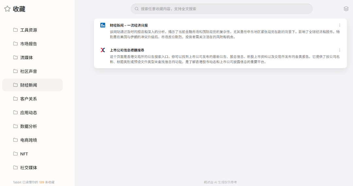Open the 财经新闻 – 一流经济日报 bookmark title
The width and height of the screenshot is (353, 186).
(x=129, y=25)
